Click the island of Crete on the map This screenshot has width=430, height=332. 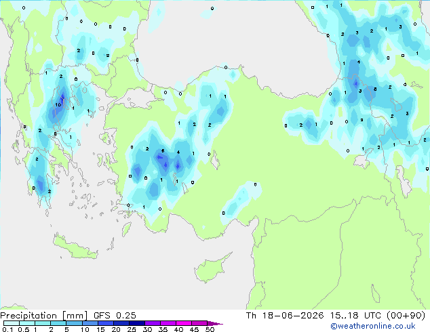point(74,247)
